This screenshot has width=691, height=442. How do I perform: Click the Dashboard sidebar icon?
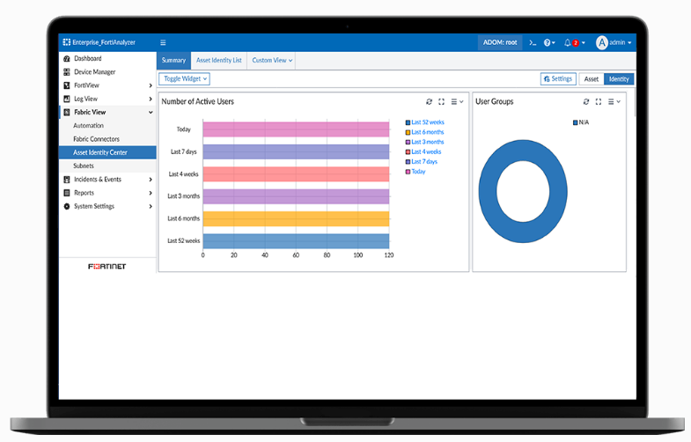(x=67, y=59)
